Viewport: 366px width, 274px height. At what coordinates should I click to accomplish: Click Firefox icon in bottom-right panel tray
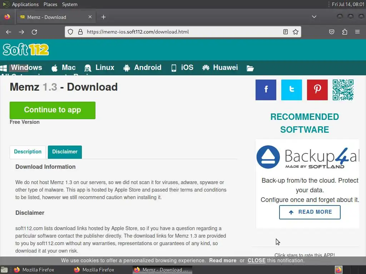338,270
